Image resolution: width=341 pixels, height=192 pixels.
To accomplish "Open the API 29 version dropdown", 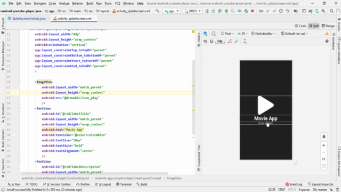I will pos(242,34).
